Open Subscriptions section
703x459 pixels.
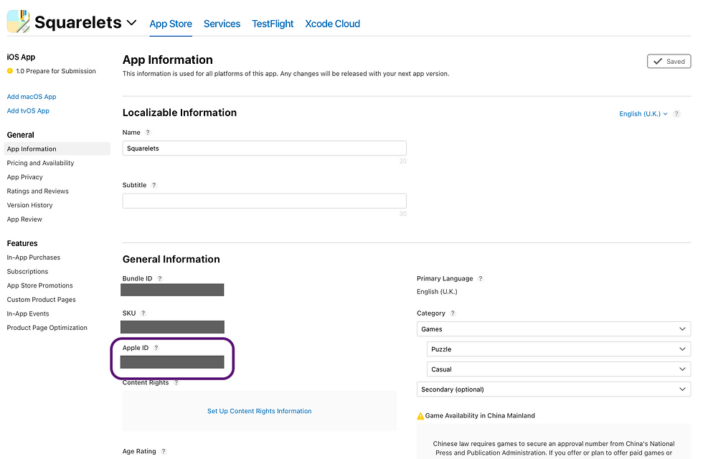[27, 272]
